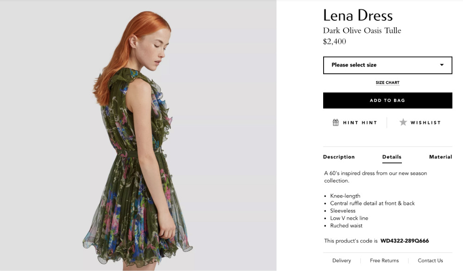Click the Lena Dress title heading
The image size is (463, 271).
point(358,15)
